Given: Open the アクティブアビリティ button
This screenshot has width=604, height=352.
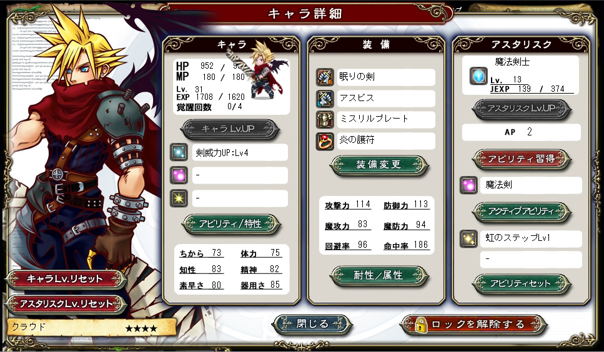Looking at the screenshot, I should (x=521, y=212).
